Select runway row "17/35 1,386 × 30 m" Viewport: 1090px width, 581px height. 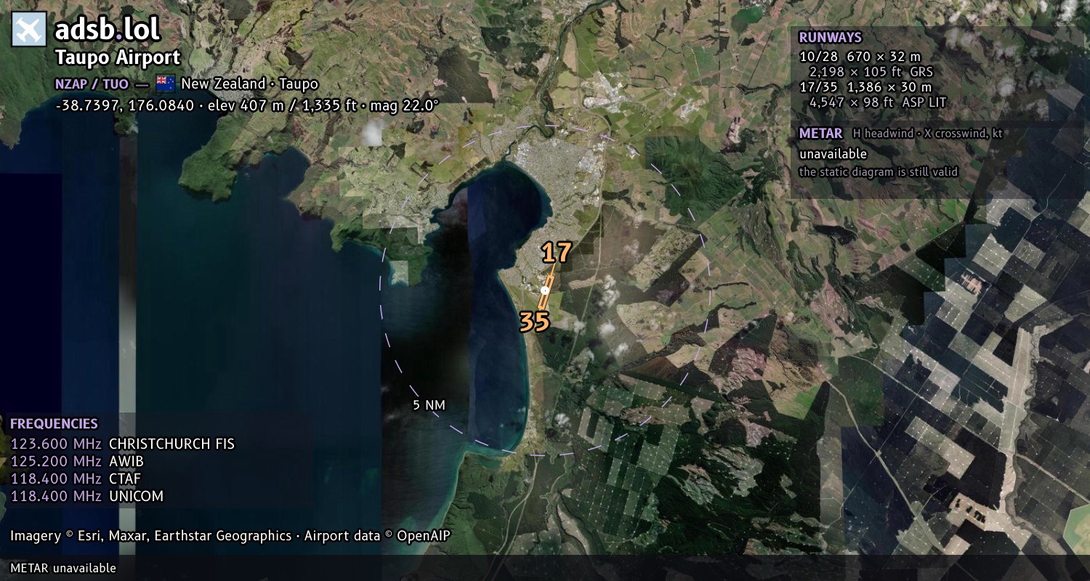click(865, 87)
